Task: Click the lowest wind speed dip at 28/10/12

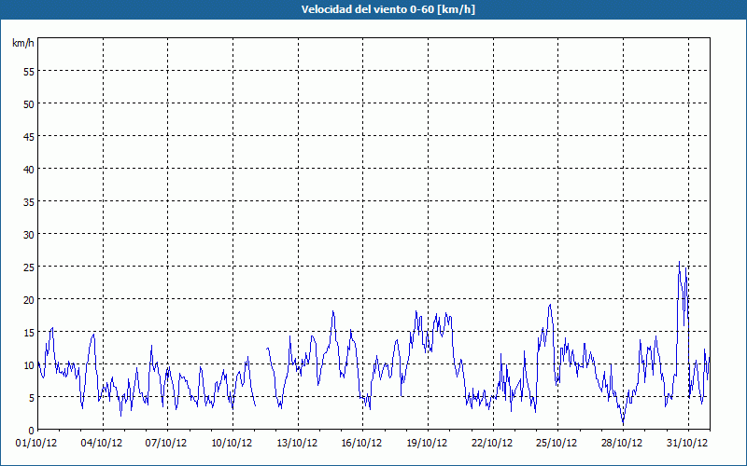Action: pos(623,423)
